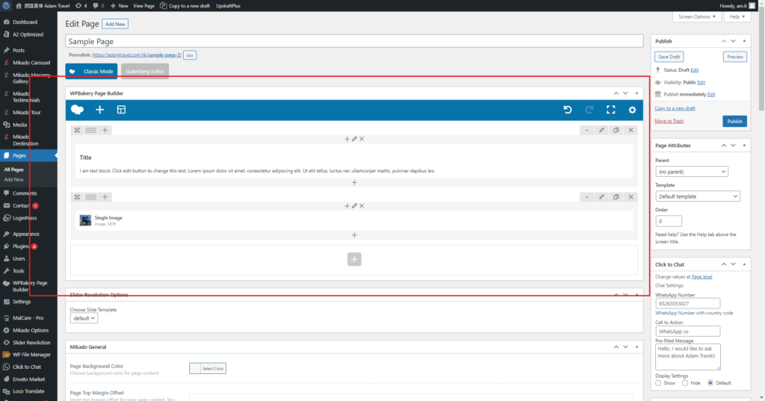Image resolution: width=765 pixels, height=401 pixels.
Task: Delete the Single Image row
Action: 631,197
